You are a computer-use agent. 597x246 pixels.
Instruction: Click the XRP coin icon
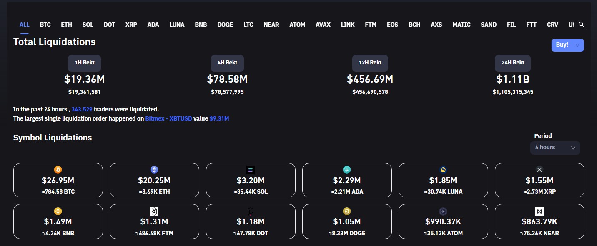coord(539,170)
